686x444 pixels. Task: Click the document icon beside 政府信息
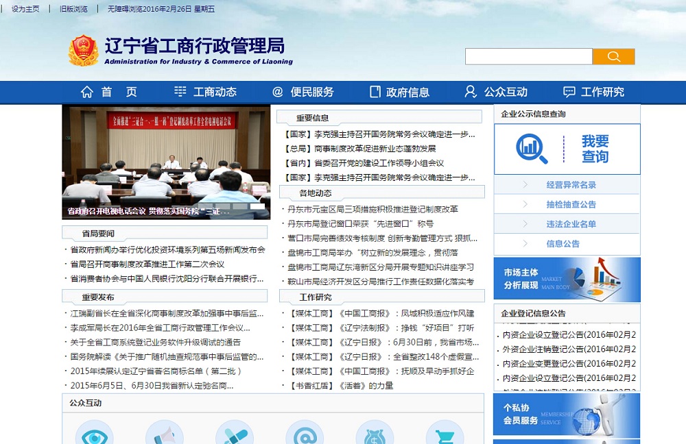tap(375, 92)
